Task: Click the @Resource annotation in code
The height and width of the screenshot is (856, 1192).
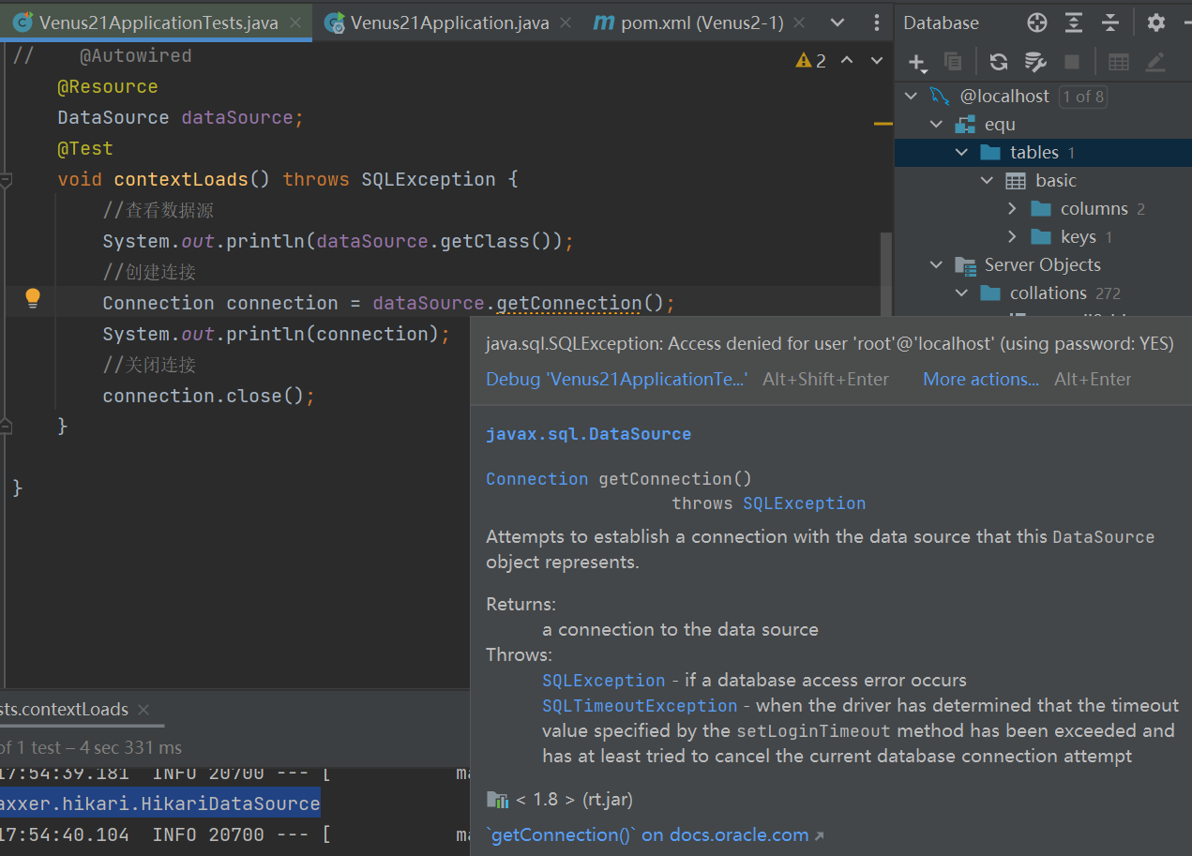Action: [x=107, y=87]
